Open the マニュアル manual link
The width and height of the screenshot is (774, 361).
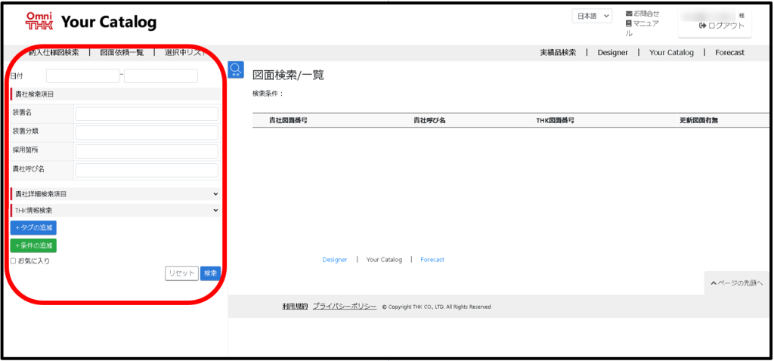pyautogui.click(x=642, y=28)
